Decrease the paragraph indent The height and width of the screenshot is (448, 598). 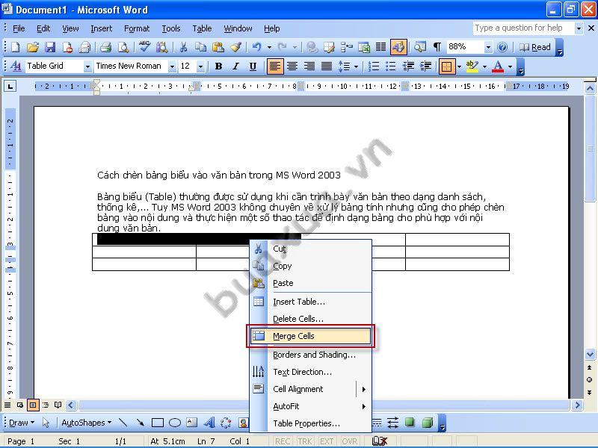[408, 66]
